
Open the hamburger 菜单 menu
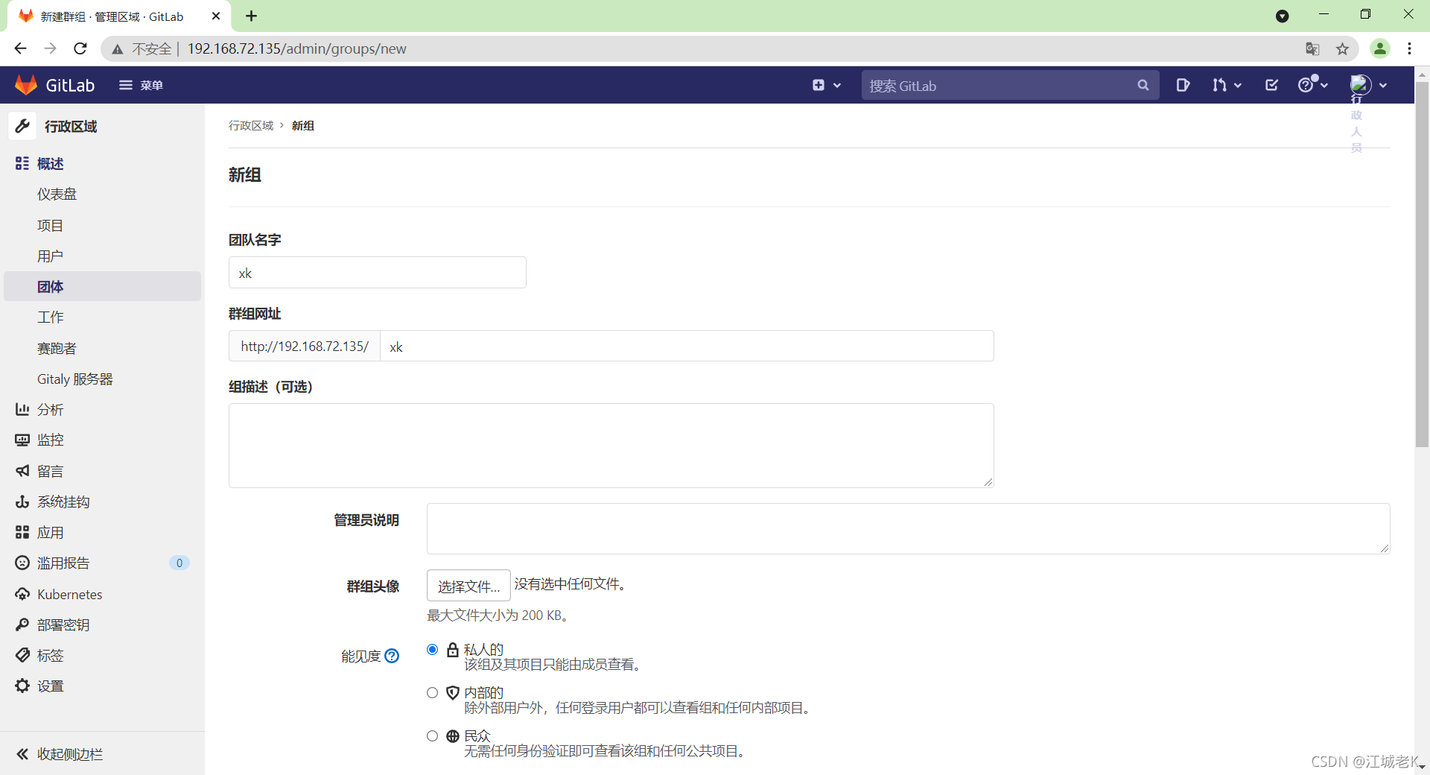tap(141, 85)
